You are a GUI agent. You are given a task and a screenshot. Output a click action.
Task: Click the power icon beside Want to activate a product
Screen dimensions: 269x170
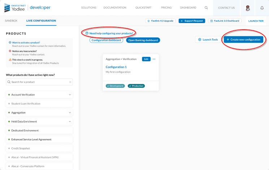(x=10, y=42)
